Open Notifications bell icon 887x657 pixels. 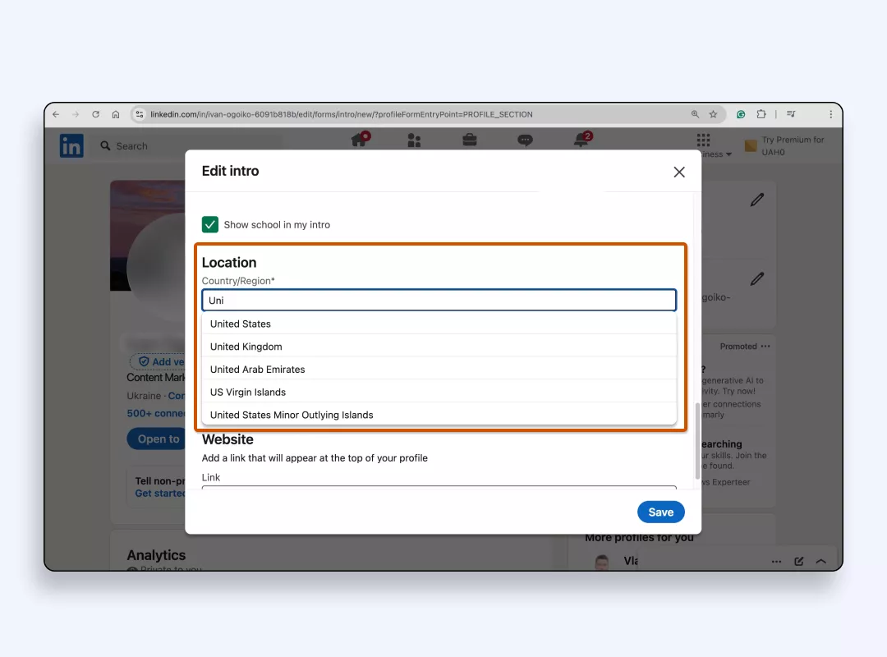click(x=581, y=140)
